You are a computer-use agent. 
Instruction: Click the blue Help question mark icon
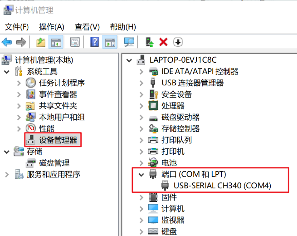tap(94, 42)
